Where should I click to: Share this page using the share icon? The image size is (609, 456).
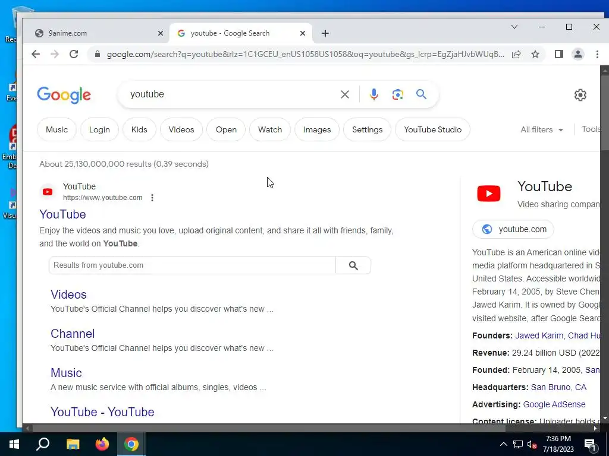click(x=516, y=54)
